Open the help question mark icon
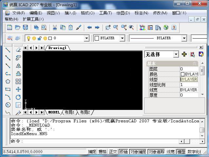The width and height of the screenshot is (209, 157). (x=174, y=27)
